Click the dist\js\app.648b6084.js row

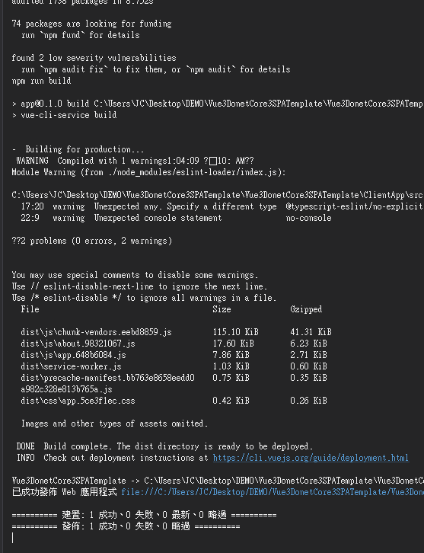(174, 355)
